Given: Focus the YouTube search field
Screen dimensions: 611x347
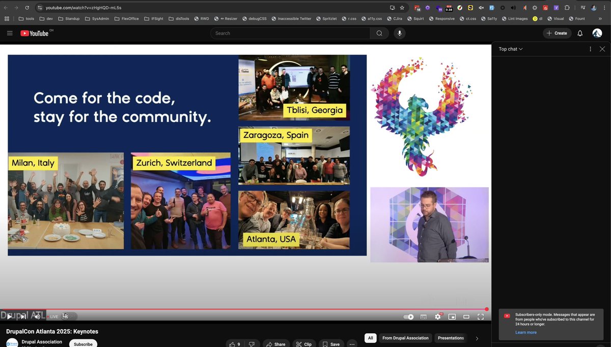Looking at the screenshot, I should point(290,33).
